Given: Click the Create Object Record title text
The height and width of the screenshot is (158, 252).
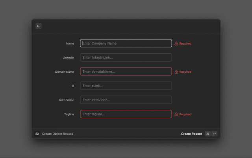Looking at the screenshot, I should [57, 134].
